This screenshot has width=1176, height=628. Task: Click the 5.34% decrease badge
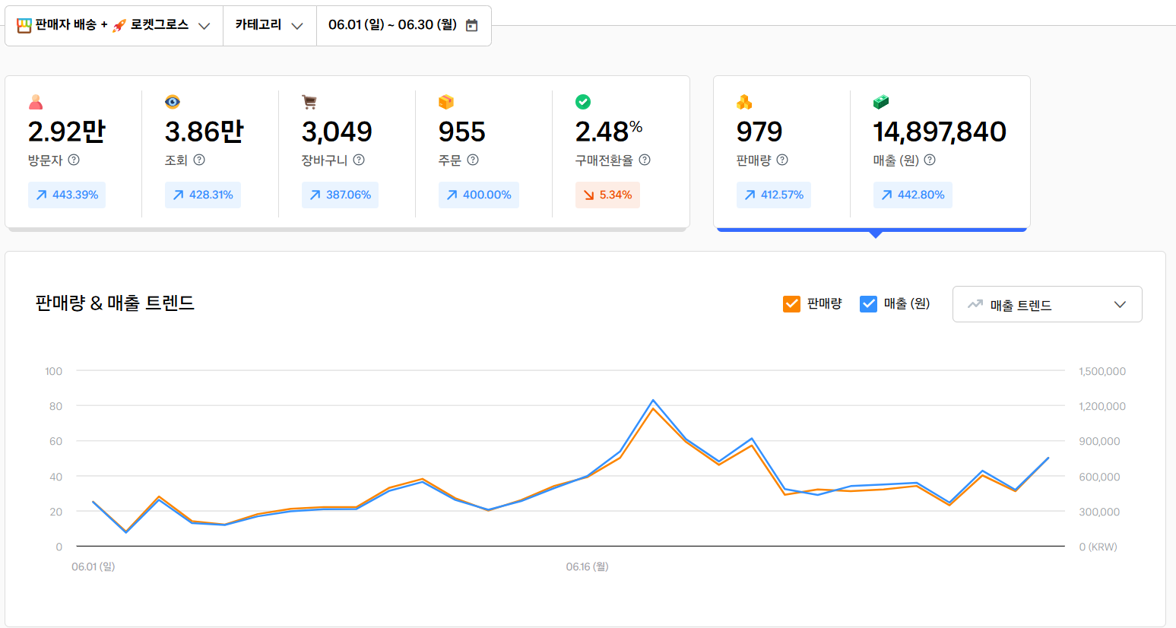607,195
